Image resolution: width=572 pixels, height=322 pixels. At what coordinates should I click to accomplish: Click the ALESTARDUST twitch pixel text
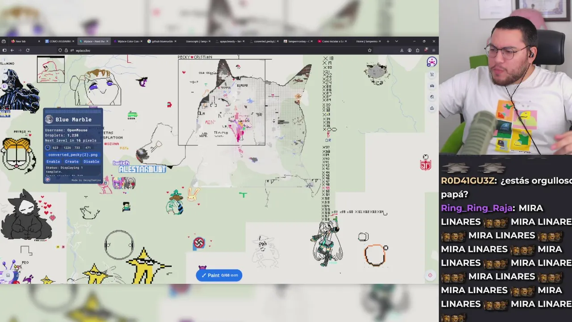(142, 169)
